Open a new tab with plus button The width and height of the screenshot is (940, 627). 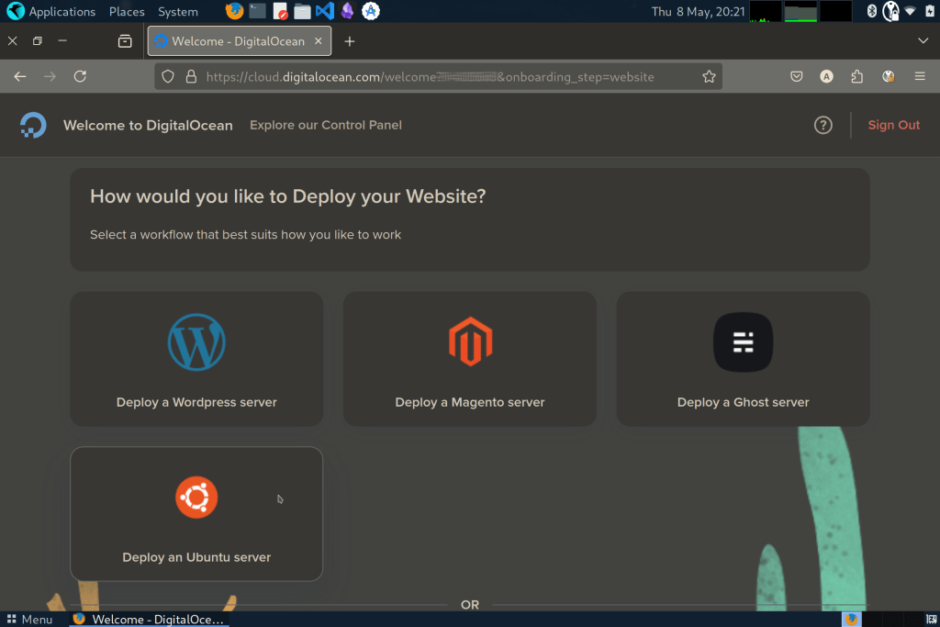(x=350, y=41)
